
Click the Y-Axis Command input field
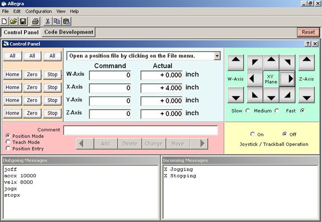point(110,101)
